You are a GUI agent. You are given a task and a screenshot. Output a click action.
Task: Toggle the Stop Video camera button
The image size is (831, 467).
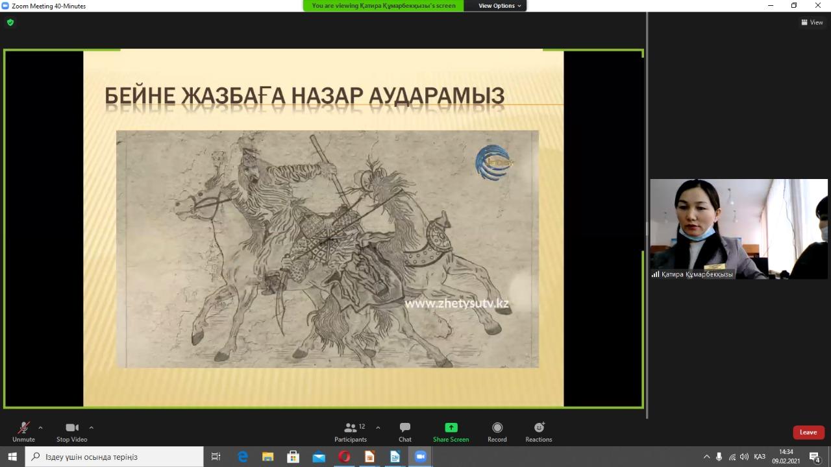72,428
